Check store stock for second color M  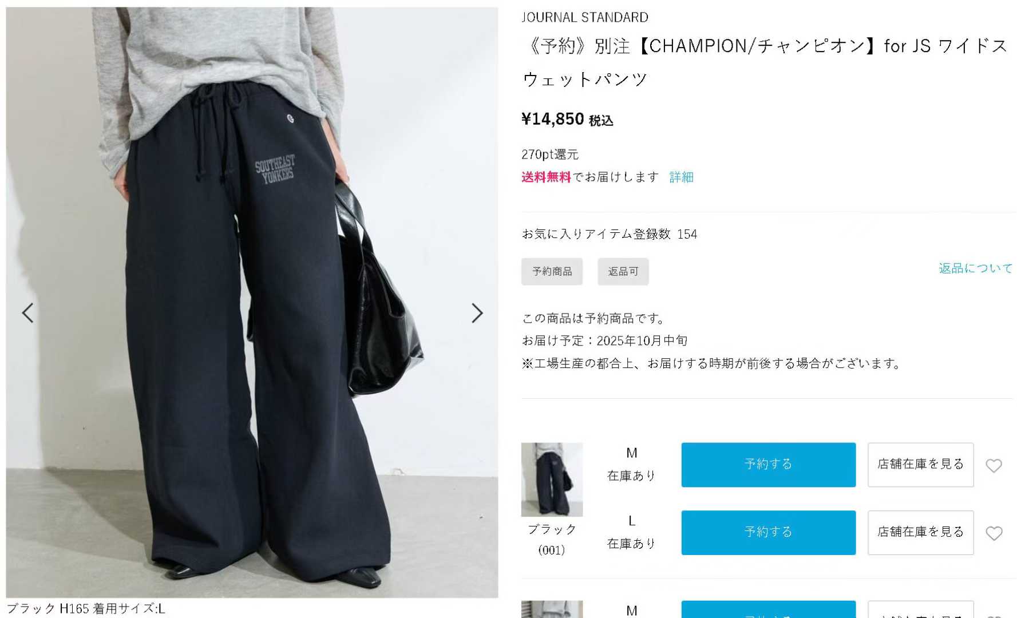tap(920, 609)
